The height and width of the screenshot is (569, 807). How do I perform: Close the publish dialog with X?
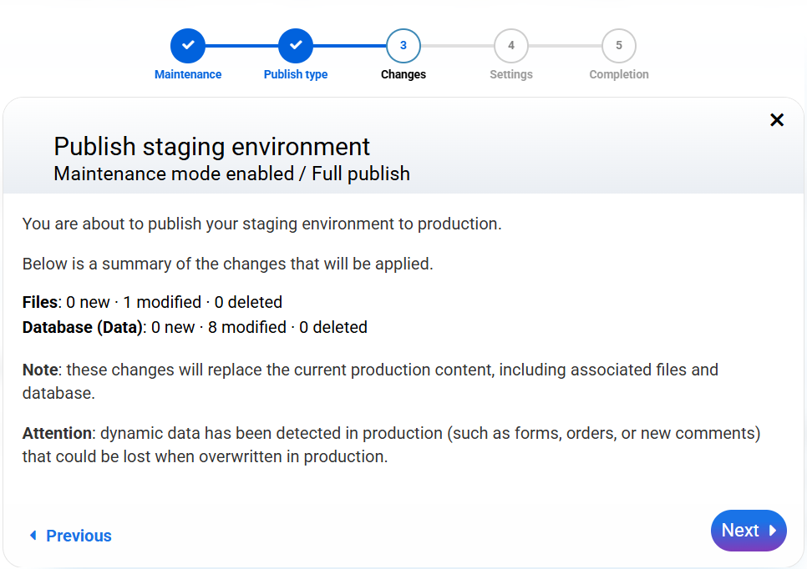pos(777,120)
